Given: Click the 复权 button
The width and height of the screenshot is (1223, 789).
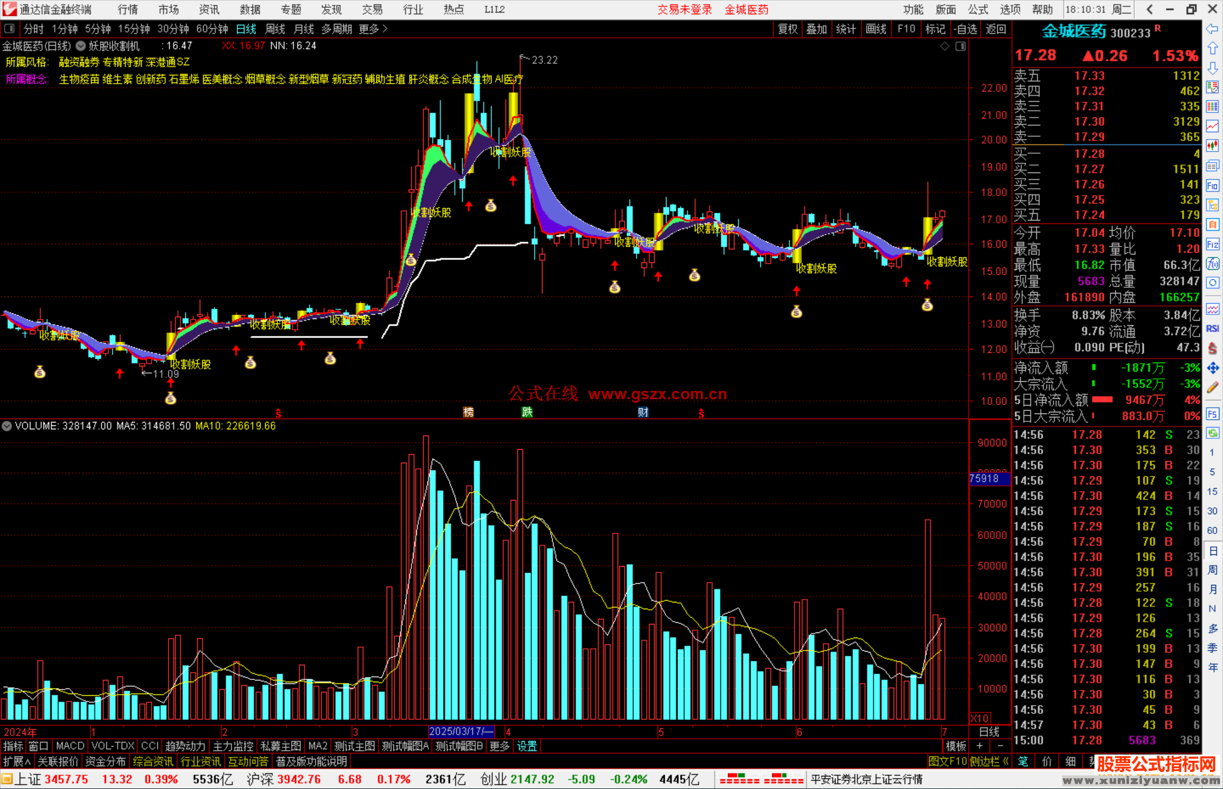Looking at the screenshot, I should 787,29.
